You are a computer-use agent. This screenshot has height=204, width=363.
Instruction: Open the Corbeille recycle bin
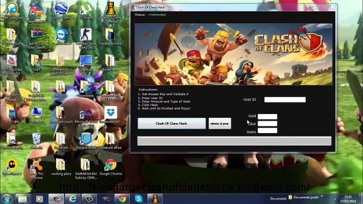click(x=36, y=141)
